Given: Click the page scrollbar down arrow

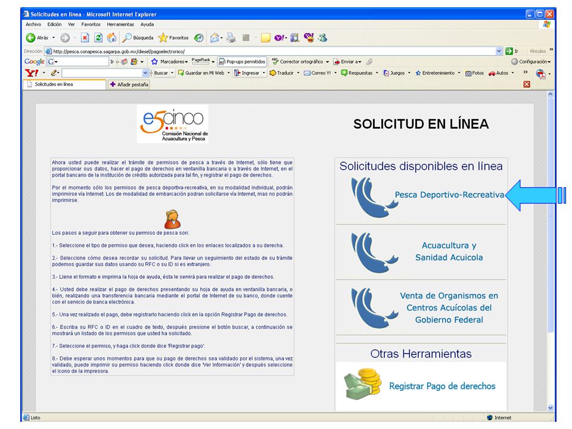Looking at the screenshot, I should (550, 408).
